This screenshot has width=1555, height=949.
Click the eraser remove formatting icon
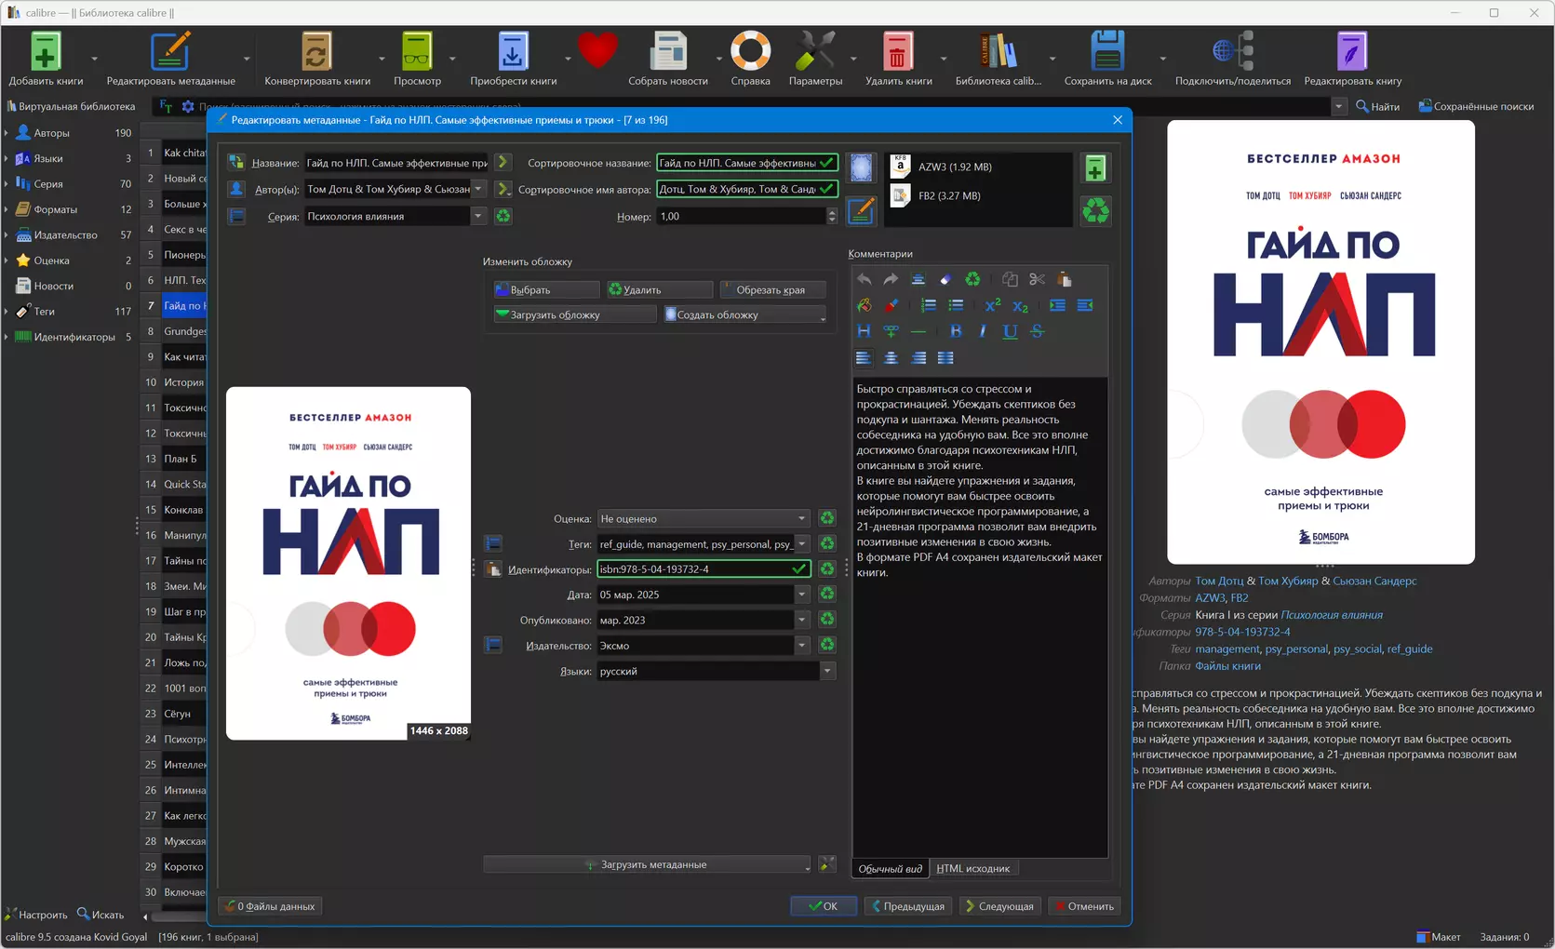click(945, 280)
